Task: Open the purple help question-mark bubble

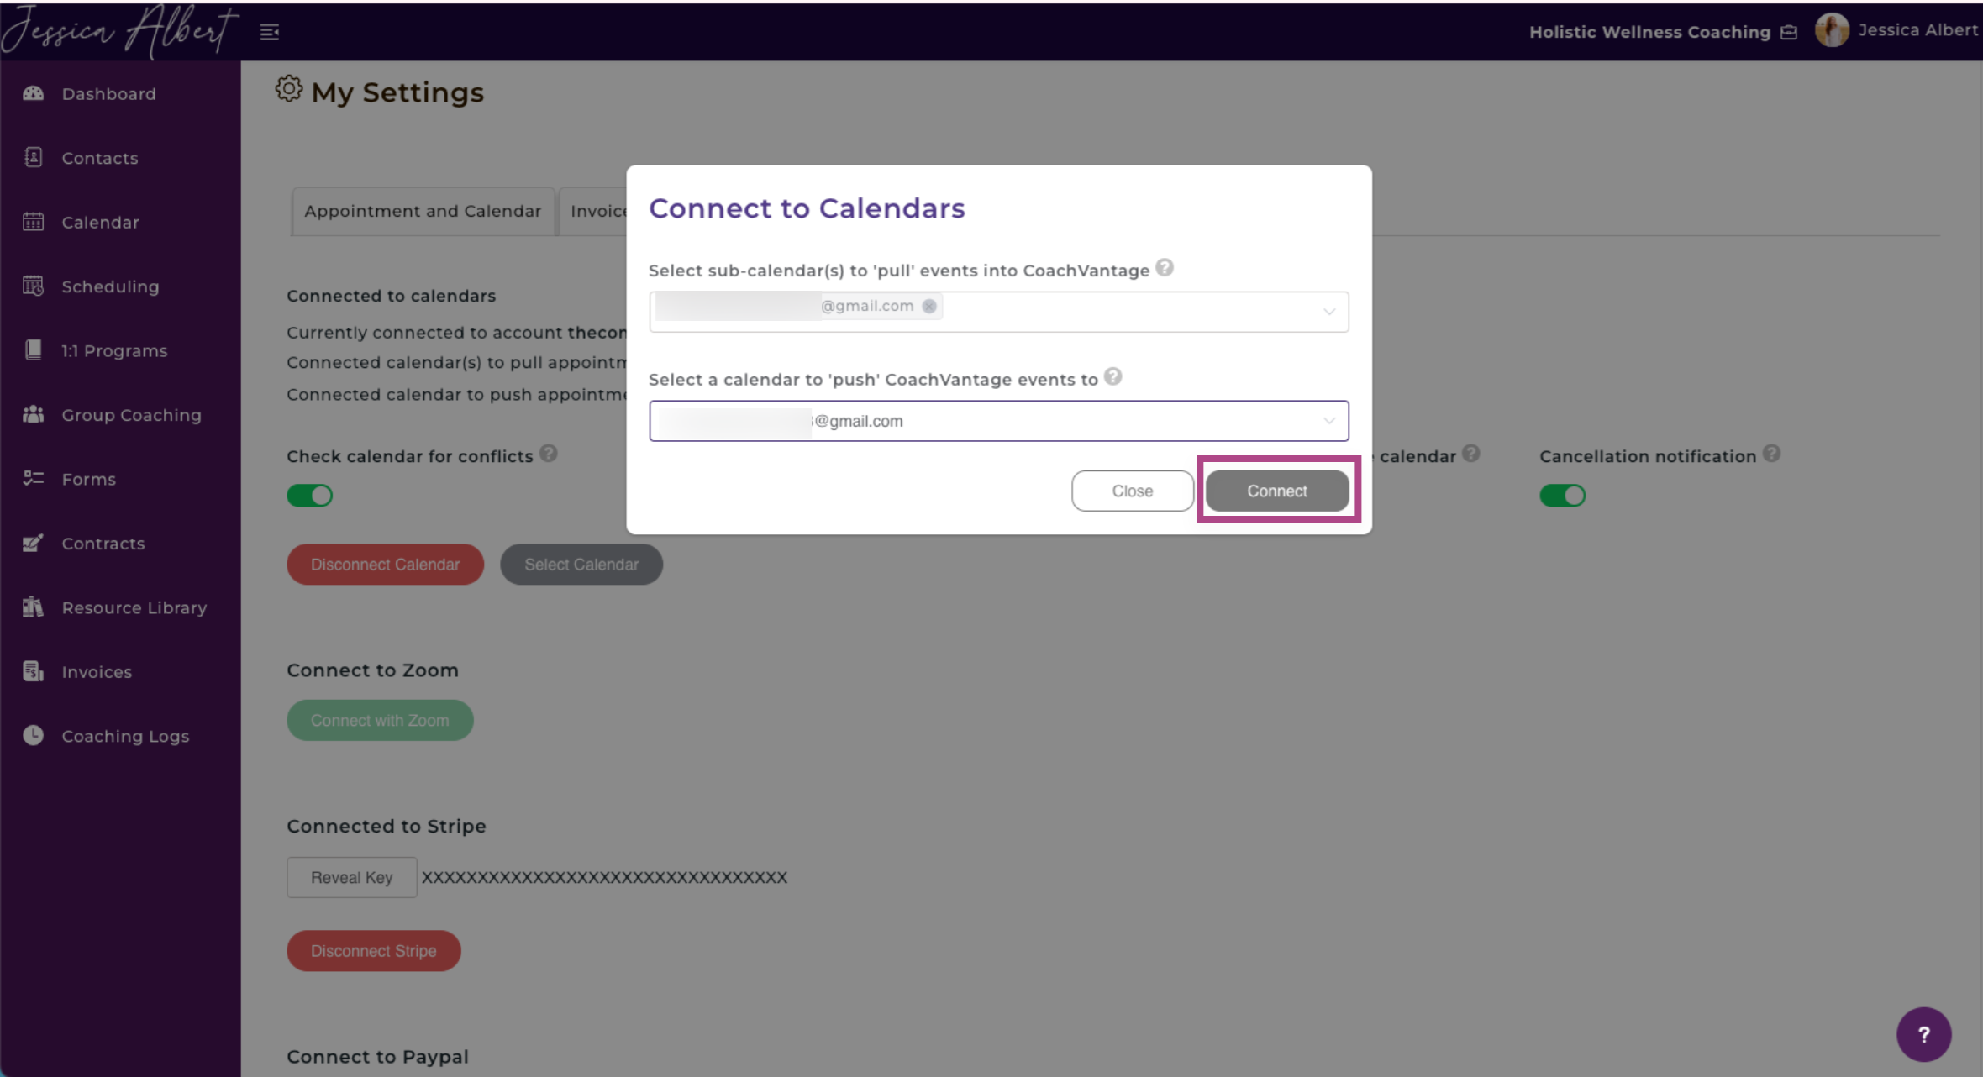Action: coord(1923,1034)
